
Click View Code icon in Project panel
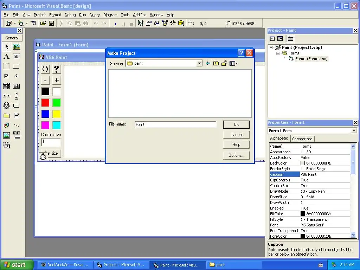[272, 39]
